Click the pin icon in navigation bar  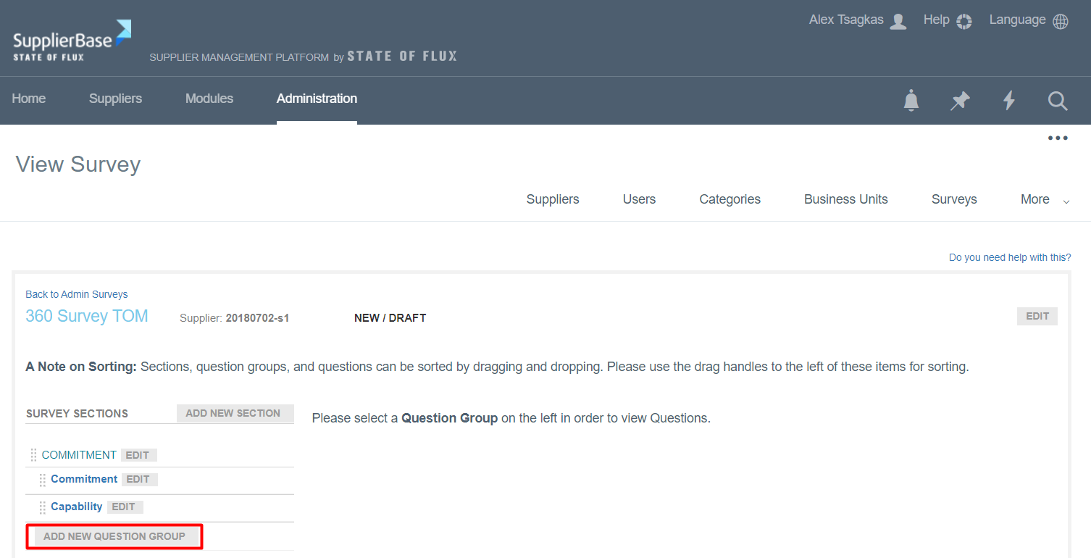point(960,101)
